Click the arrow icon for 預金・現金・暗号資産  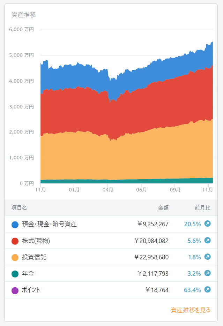207,224
